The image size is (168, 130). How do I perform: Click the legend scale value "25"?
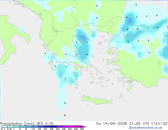tap(51, 129)
